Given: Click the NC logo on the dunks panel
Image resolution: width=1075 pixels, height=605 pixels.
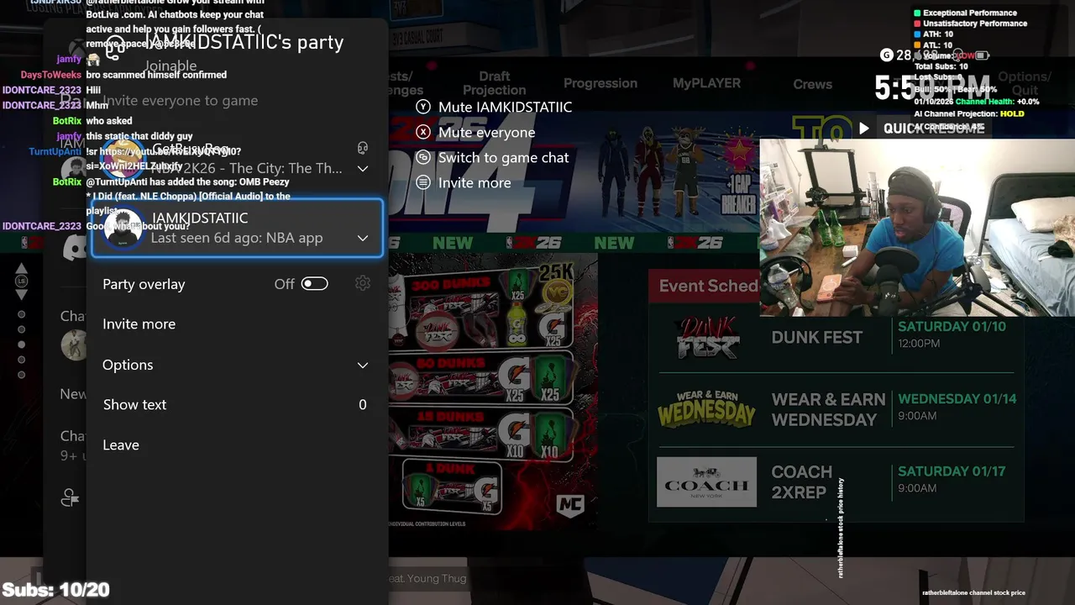Looking at the screenshot, I should click(570, 506).
